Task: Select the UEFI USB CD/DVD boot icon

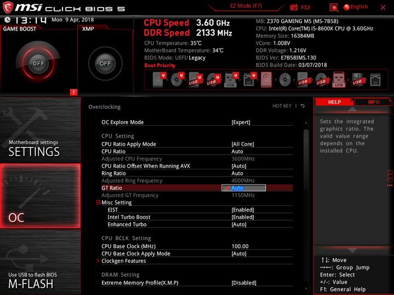Action: [213, 80]
